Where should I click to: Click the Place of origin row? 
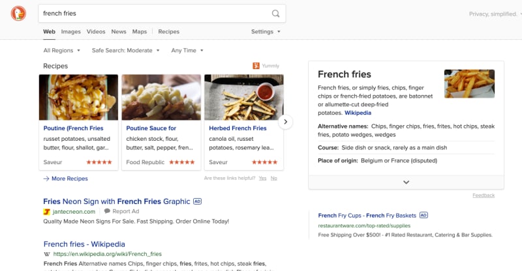coord(406,161)
